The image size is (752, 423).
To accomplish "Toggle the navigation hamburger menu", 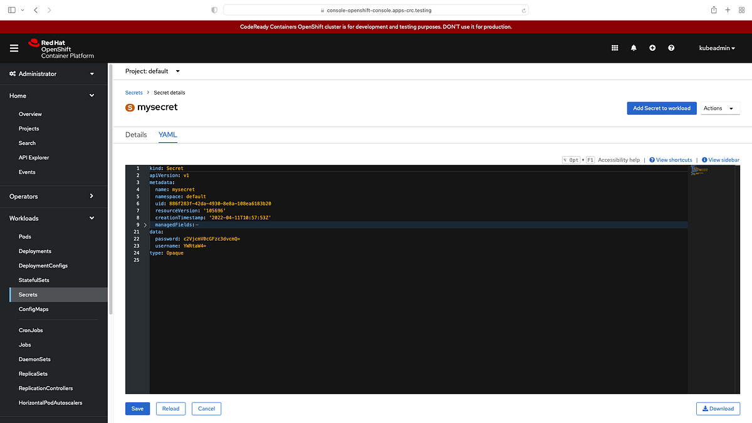I will click(14, 48).
